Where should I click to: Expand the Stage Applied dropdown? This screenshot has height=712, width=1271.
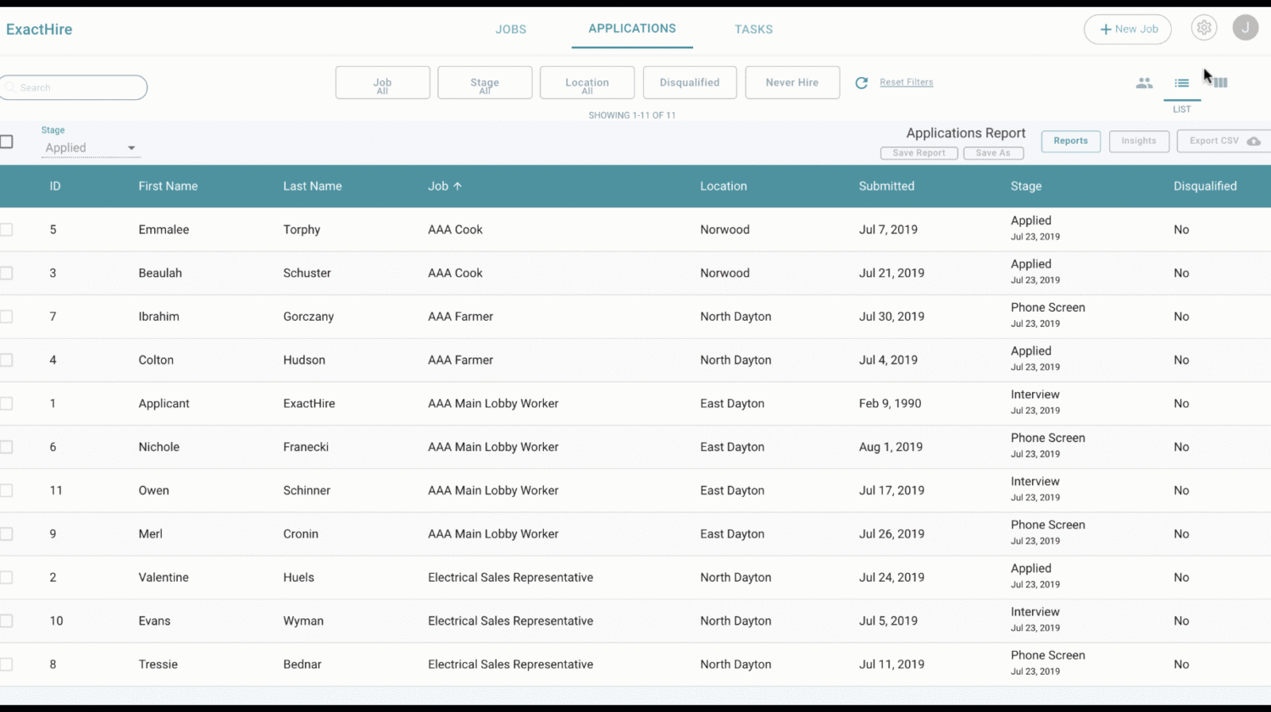tap(91, 147)
